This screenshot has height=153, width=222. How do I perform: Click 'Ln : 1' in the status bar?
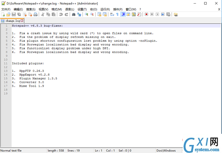pos(99,151)
